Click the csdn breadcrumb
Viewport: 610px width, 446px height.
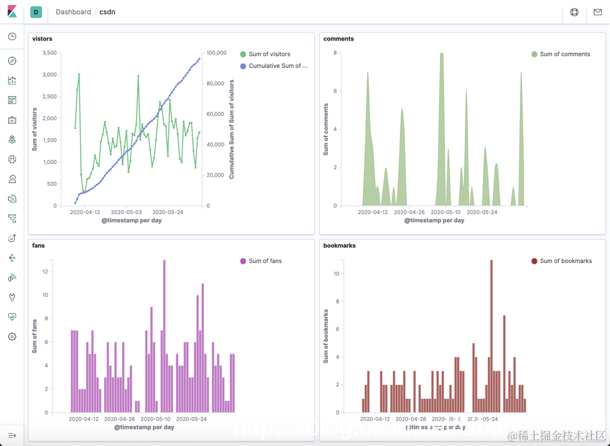(107, 12)
